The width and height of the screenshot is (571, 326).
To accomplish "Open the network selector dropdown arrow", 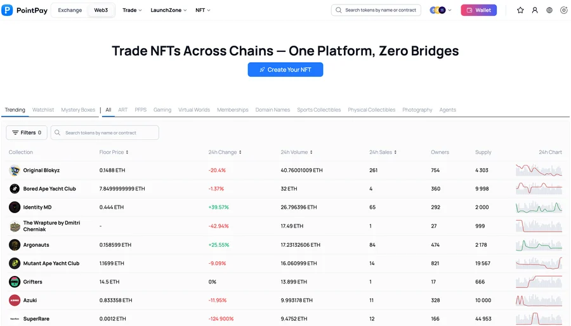I will (450, 10).
